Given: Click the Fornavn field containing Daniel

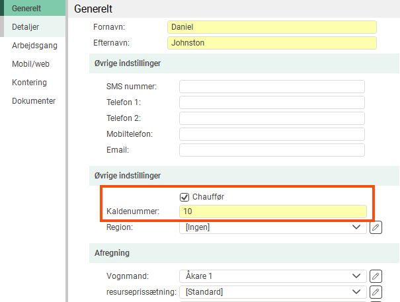Looking at the screenshot, I should click(272, 27).
